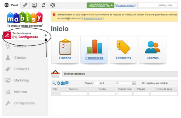Open Marketing in the sidebar
This screenshot has width=181, height=118.
click(x=22, y=80)
